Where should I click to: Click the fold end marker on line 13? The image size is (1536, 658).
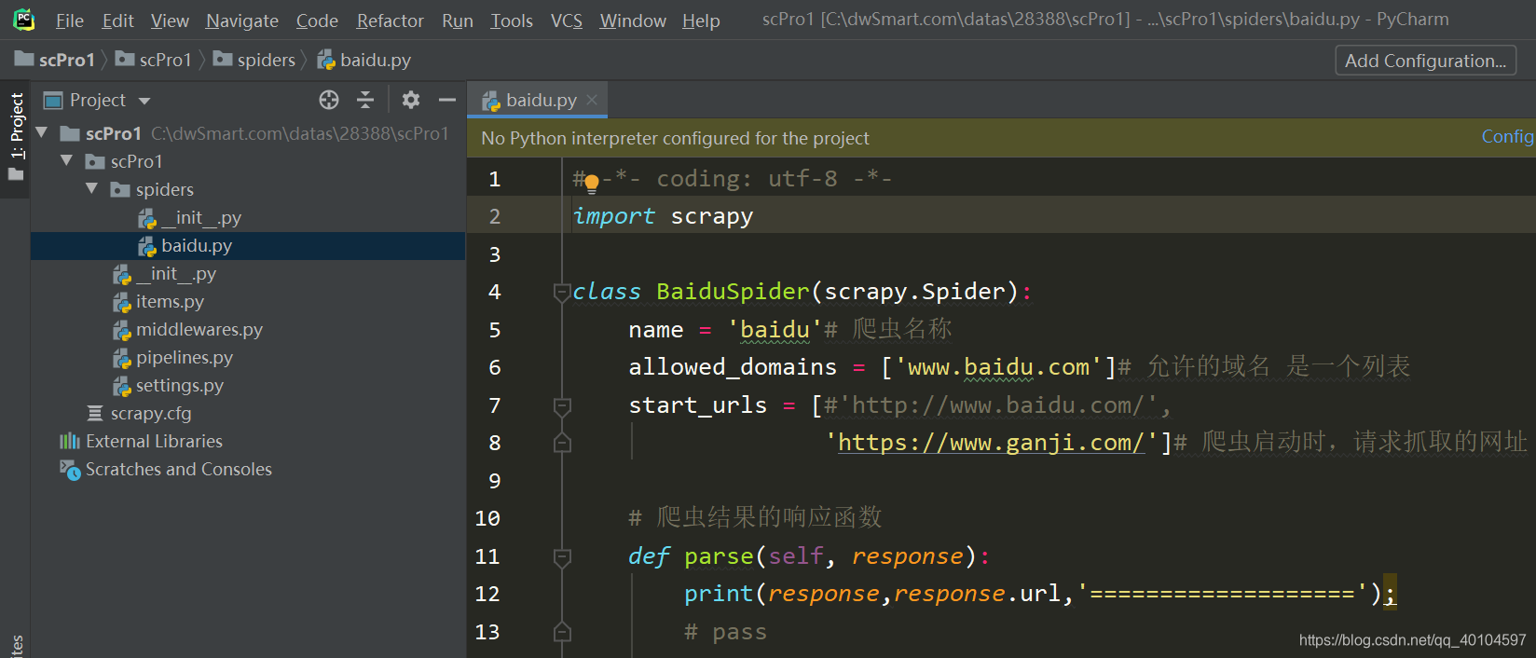562,633
